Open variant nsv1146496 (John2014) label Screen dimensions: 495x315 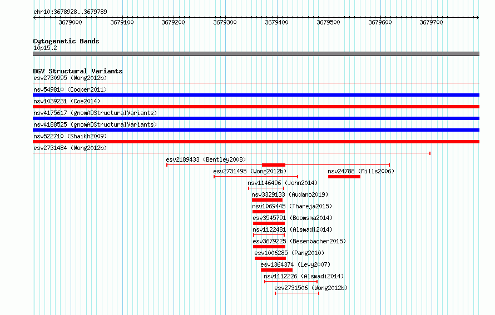283,183
